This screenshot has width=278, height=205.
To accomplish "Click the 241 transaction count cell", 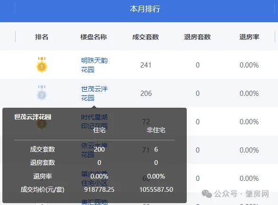I will tap(146, 65).
